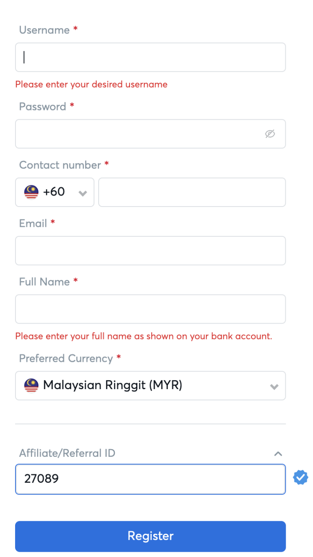Click the flag icon in Preferred Currency
313x557 pixels.
31,385
